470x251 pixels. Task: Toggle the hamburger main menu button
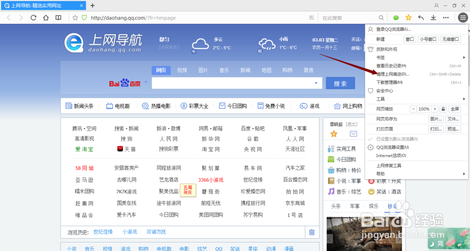tap(462, 18)
